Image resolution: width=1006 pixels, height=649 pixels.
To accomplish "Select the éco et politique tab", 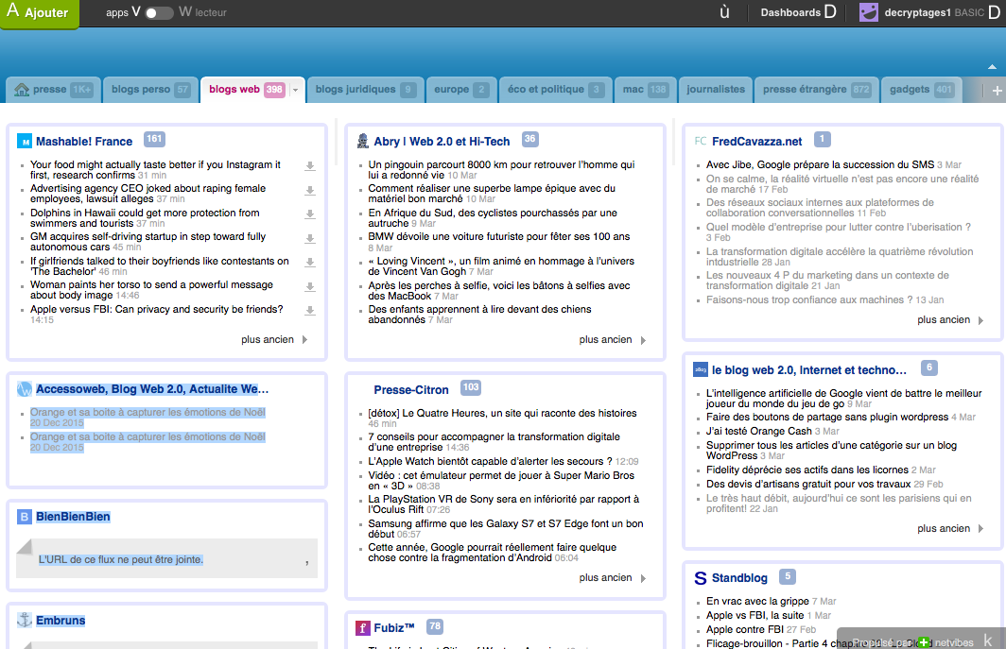I will point(554,90).
